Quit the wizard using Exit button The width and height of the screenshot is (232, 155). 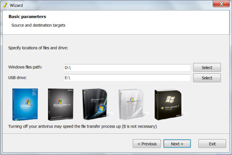[212, 144]
